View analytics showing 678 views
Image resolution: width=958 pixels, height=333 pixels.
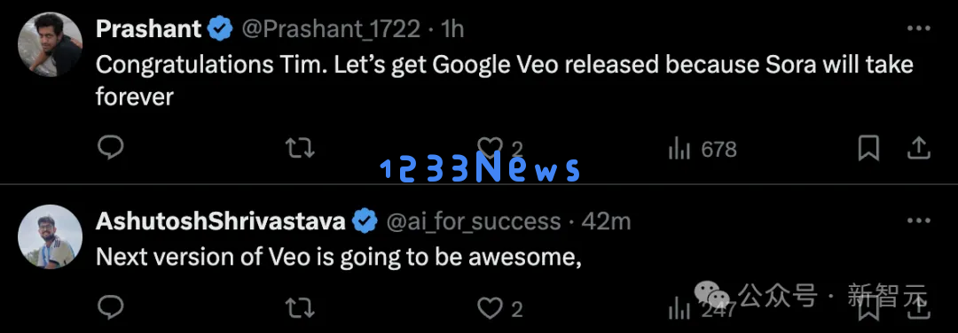pyautogui.click(x=703, y=149)
